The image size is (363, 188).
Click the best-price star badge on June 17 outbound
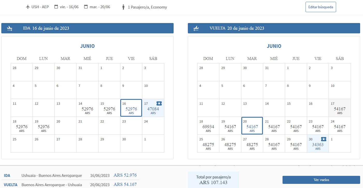159,104
